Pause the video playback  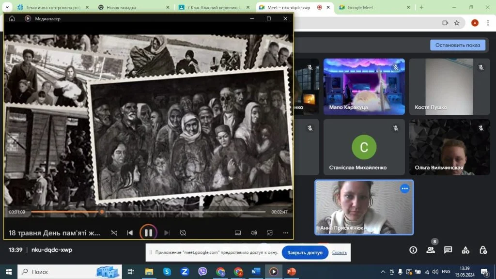tap(148, 233)
